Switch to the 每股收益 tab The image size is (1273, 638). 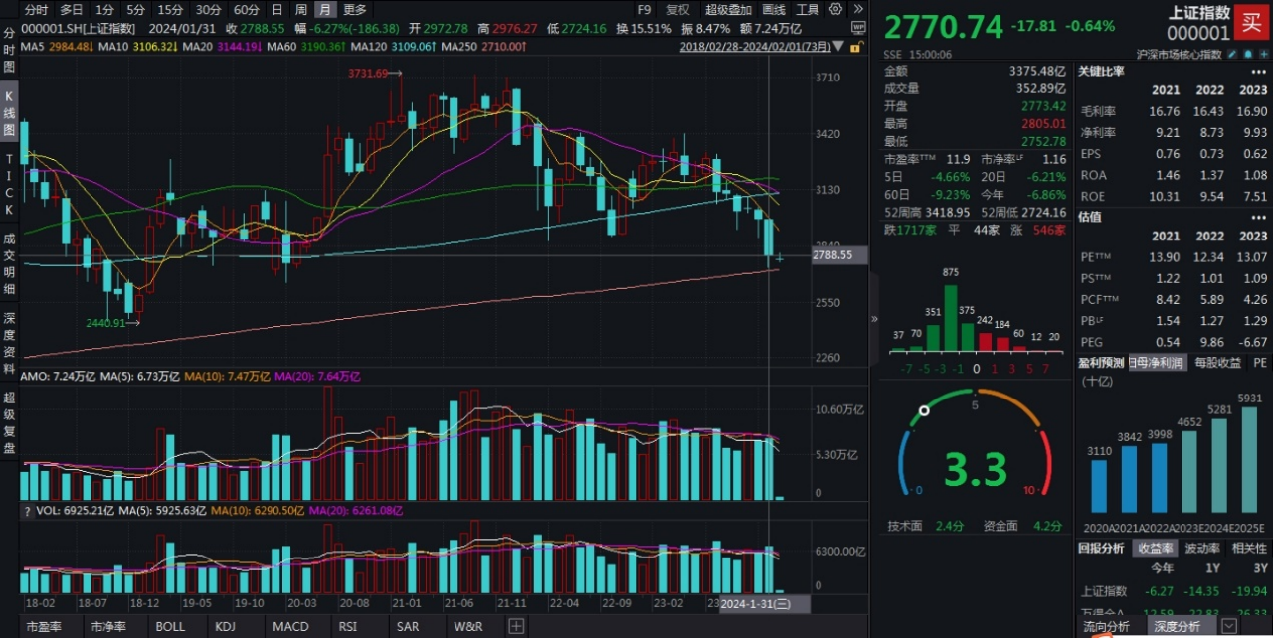pos(1217,363)
